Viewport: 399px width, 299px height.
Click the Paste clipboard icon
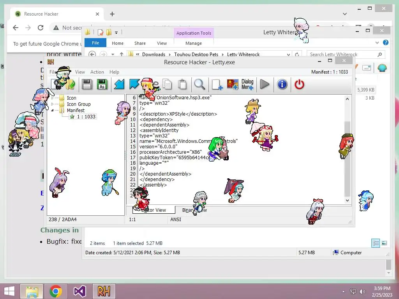tap(182, 84)
